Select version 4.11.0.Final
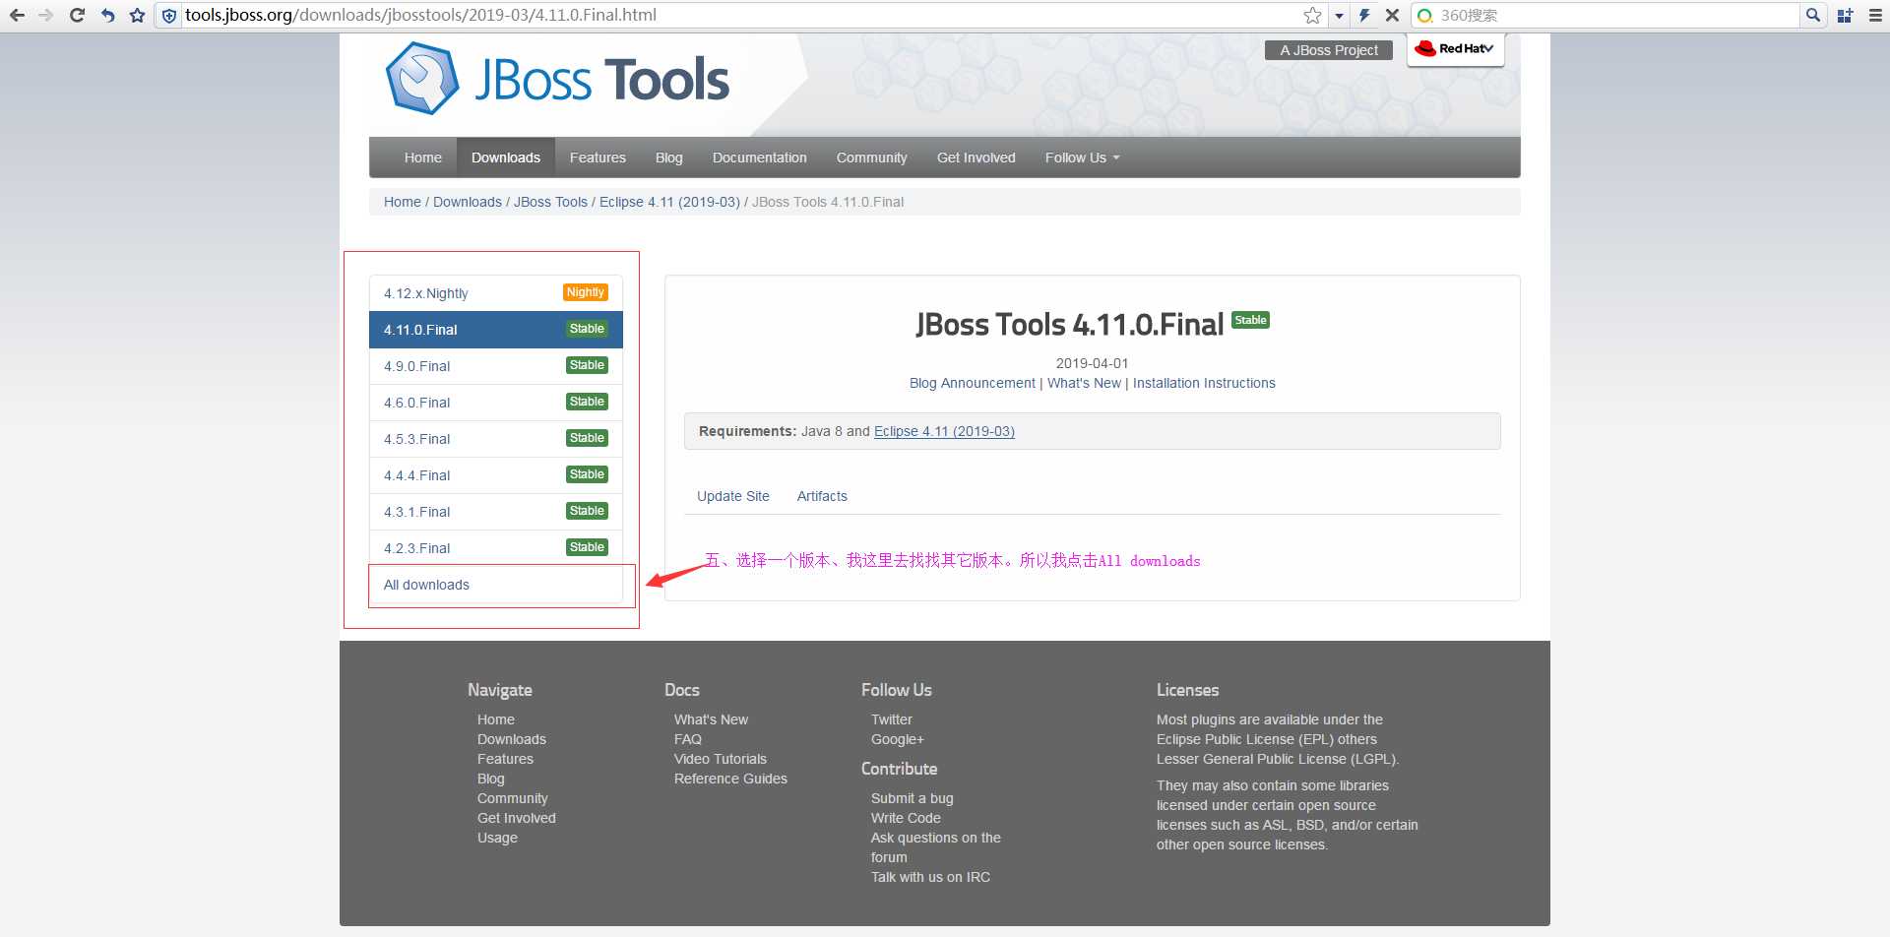1890x937 pixels. 496,330
